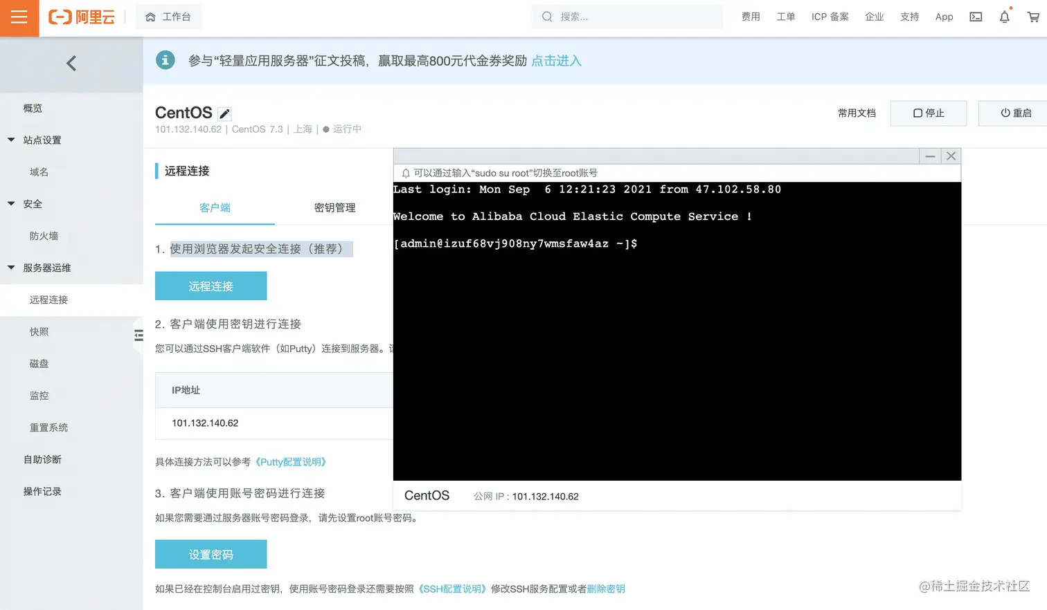Open the 企业 menu item
The width and height of the screenshot is (1047, 610).
[875, 17]
